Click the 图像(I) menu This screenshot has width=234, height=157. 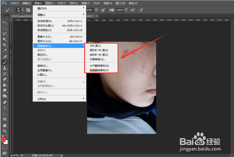[38, 3]
